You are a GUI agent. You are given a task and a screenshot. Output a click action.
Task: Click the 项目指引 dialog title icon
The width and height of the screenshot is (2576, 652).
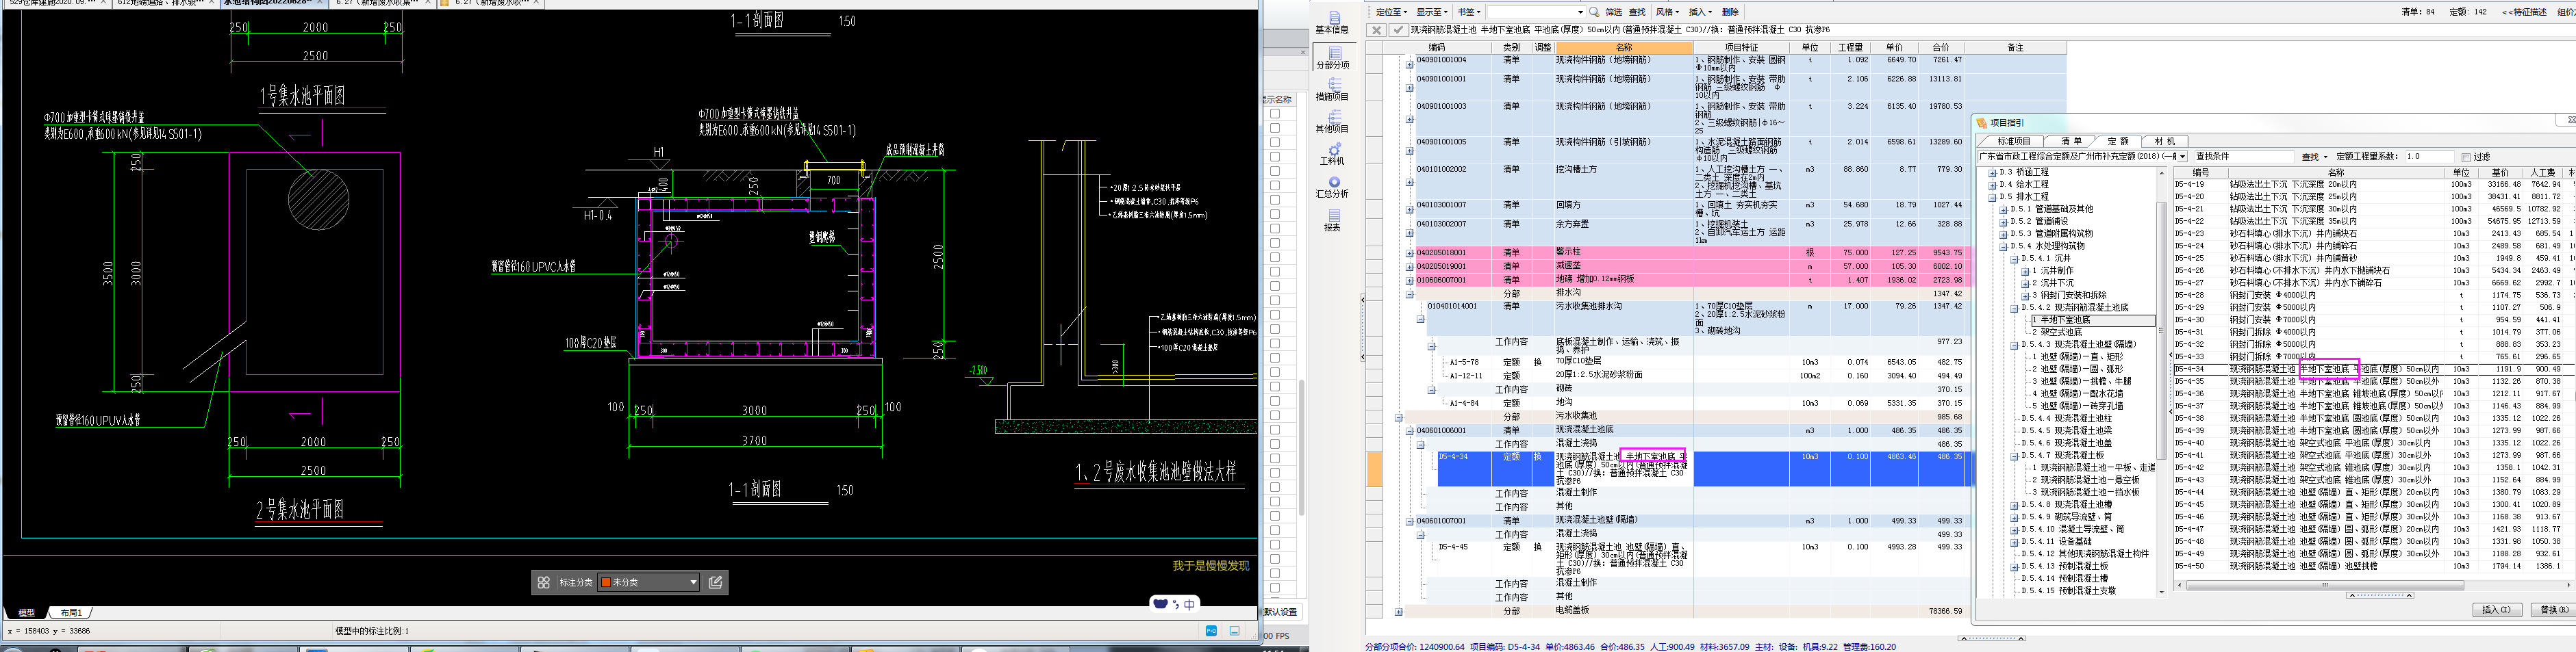pyautogui.click(x=1982, y=123)
